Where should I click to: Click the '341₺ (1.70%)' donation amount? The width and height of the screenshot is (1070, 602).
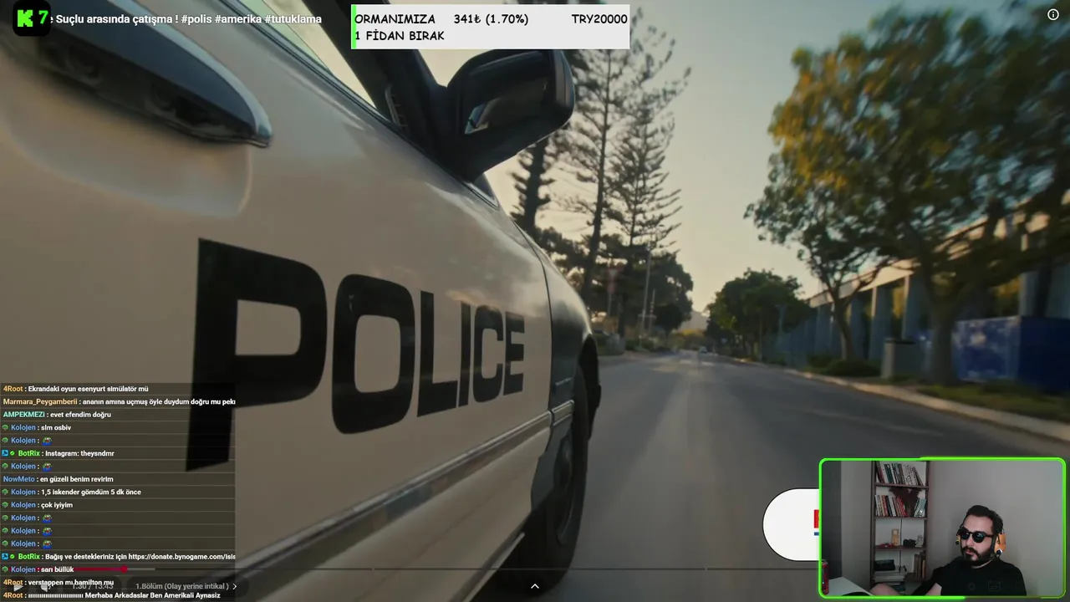coord(491,19)
